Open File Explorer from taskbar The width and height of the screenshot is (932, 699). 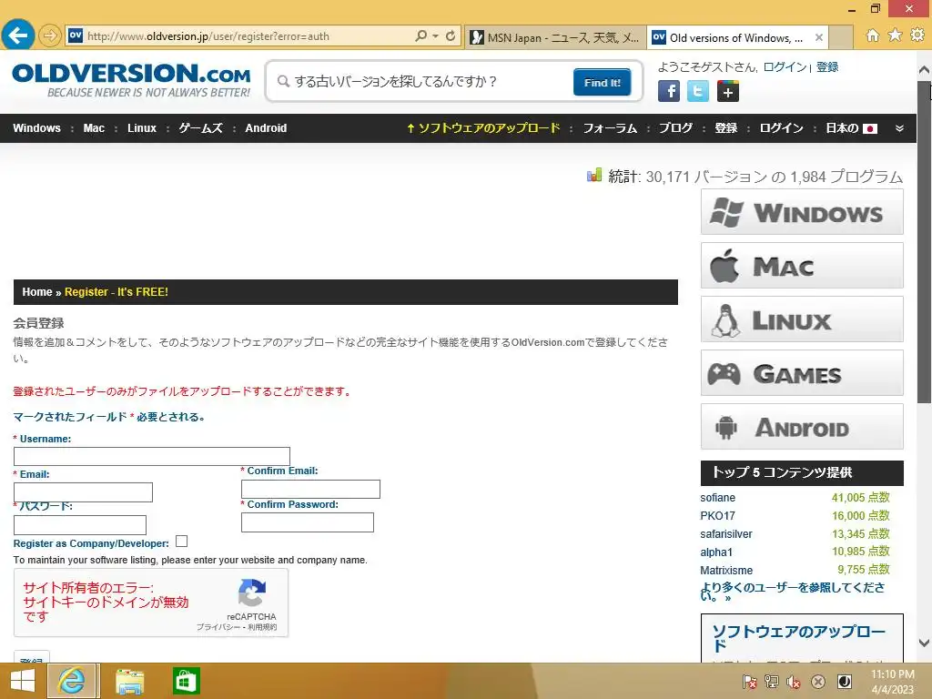pos(129,681)
